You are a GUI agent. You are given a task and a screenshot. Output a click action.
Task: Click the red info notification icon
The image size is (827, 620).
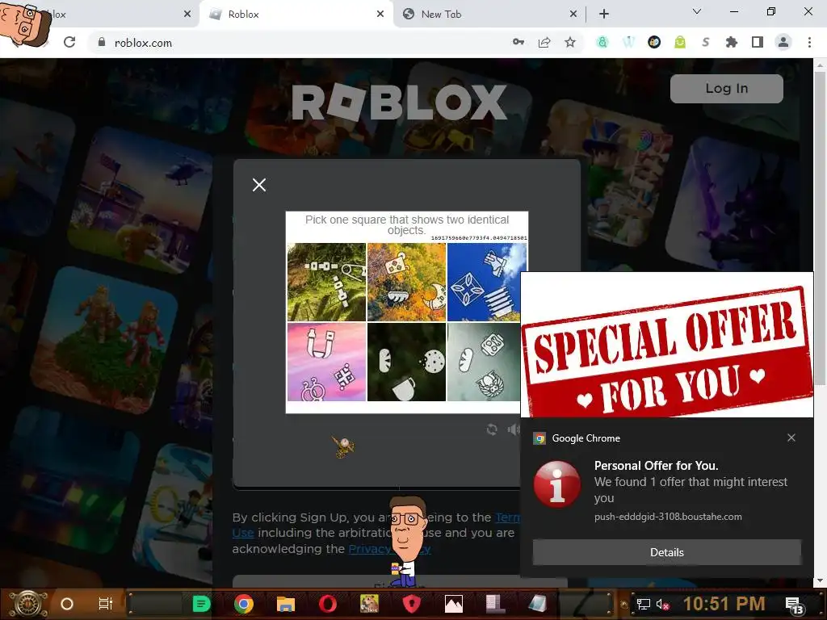(x=557, y=484)
